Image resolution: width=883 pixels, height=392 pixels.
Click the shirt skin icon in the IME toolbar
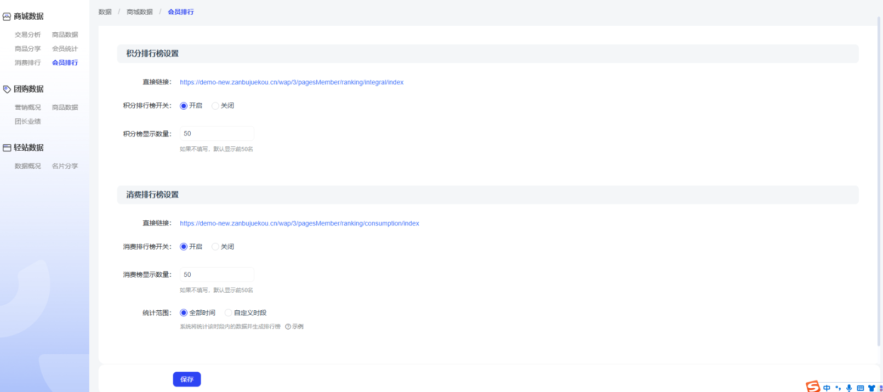pos(871,388)
